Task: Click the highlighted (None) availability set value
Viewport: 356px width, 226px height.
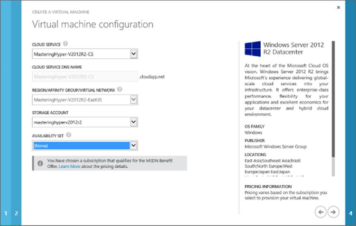Action: point(81,145)
